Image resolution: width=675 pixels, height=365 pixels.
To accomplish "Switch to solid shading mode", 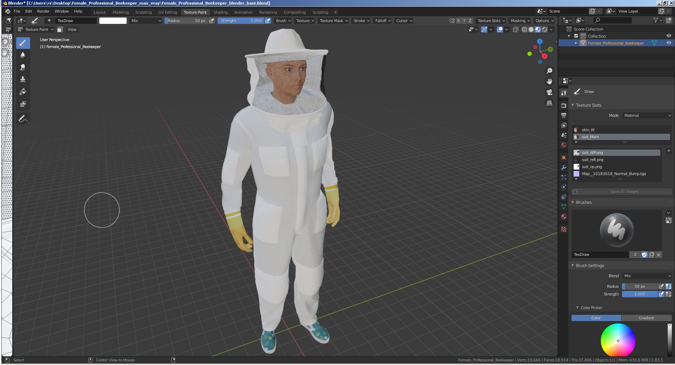I will (531, 29).
